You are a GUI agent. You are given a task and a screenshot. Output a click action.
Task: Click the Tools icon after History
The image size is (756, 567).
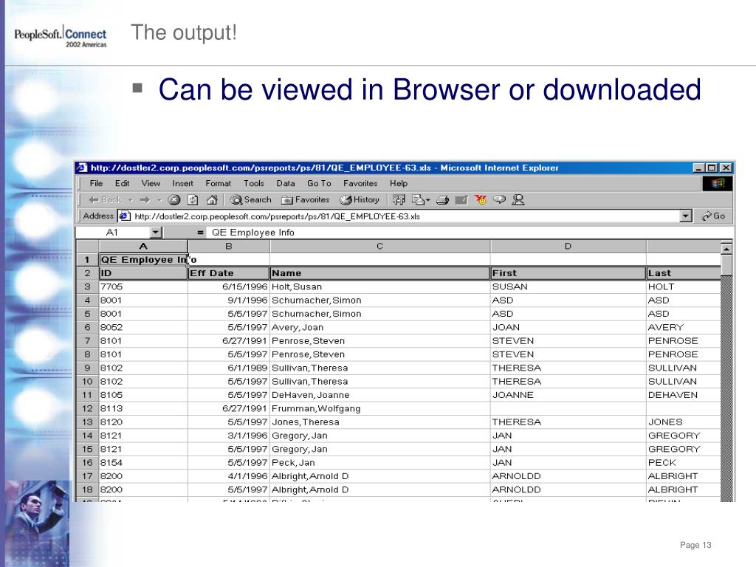pos(399,199)
